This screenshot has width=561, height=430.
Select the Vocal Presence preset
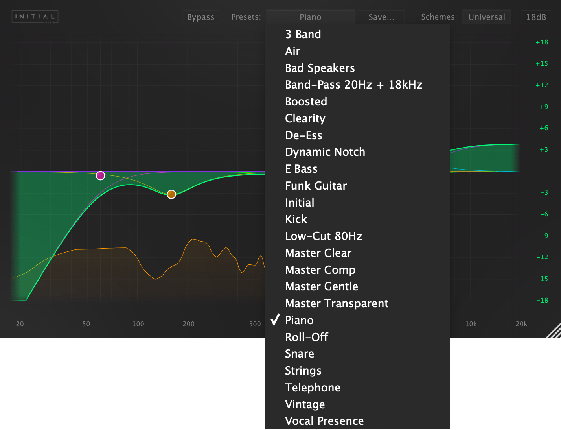[x=324, y=421]
